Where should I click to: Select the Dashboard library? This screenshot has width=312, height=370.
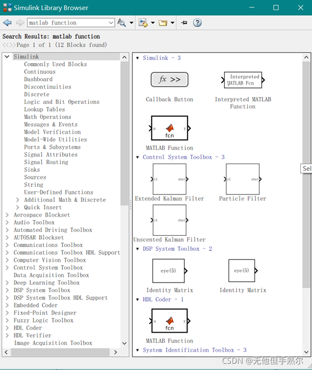[x=38, y=80]
